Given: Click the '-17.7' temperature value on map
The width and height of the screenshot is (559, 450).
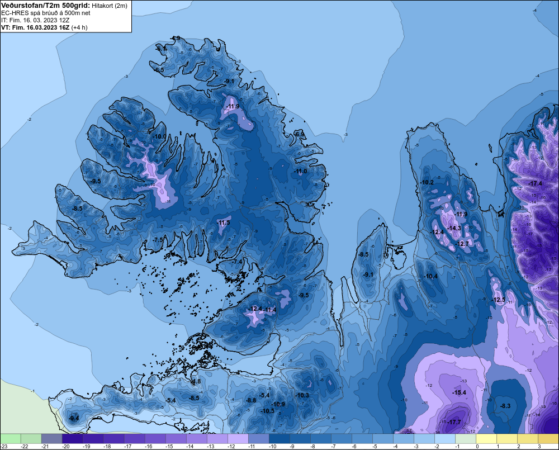Looking at the screenshot, I should (454, 422).
